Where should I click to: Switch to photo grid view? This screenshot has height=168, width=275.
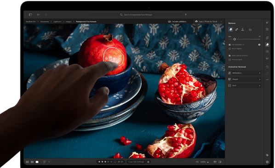point(27,162)
